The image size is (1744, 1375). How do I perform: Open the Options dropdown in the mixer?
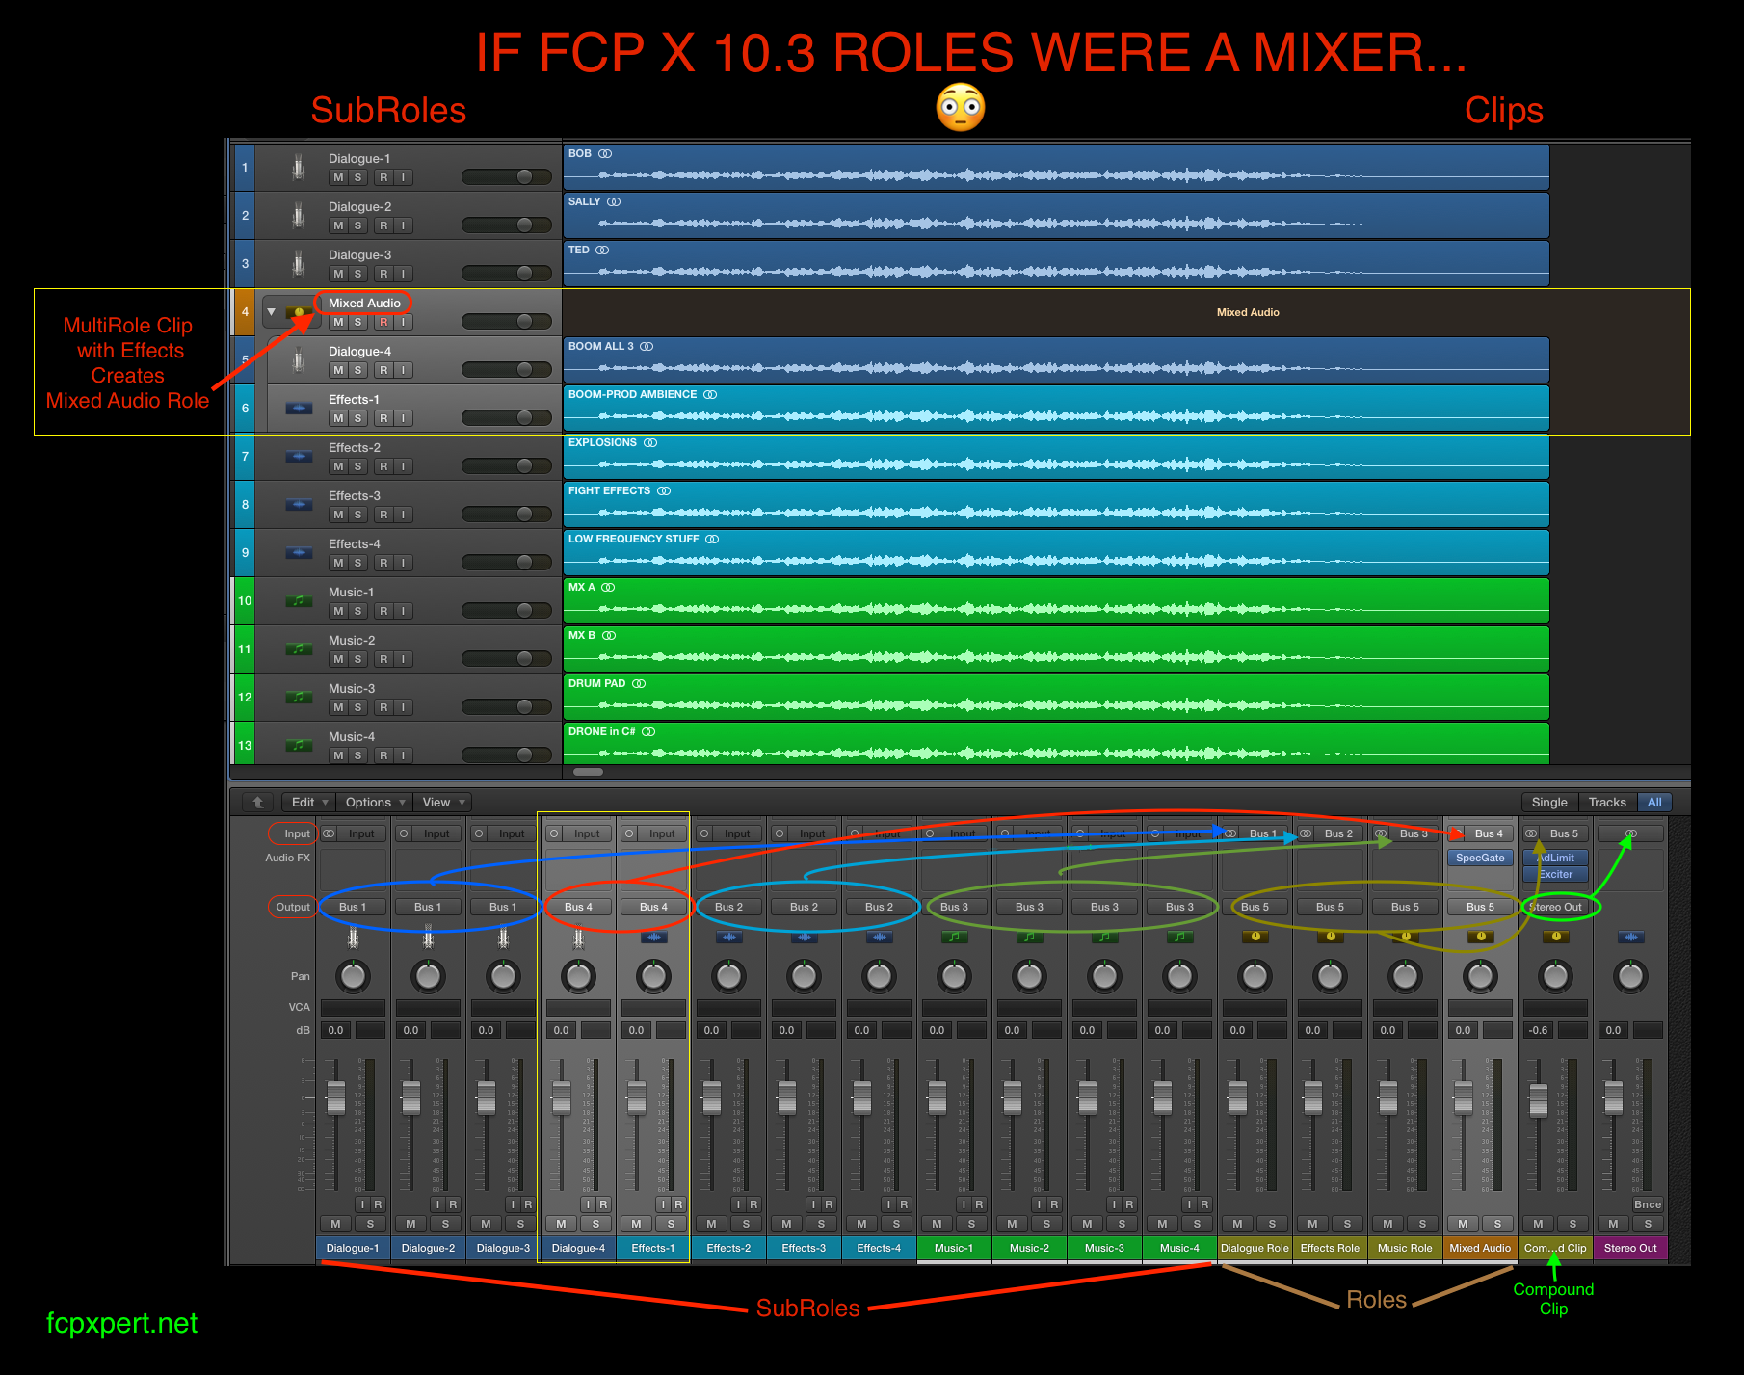(x=374, y=802)
